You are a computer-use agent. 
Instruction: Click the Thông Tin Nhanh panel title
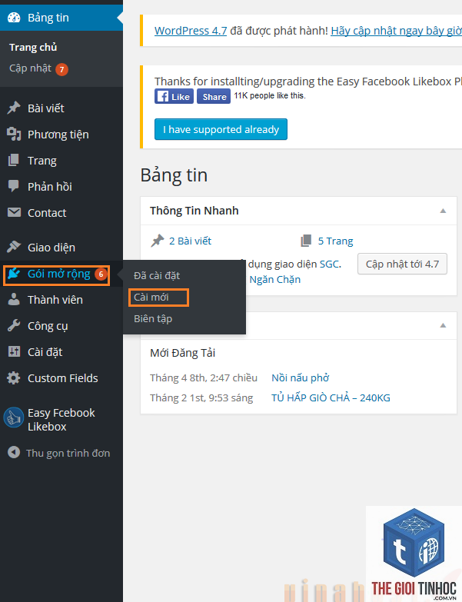[x=194, y=211]
